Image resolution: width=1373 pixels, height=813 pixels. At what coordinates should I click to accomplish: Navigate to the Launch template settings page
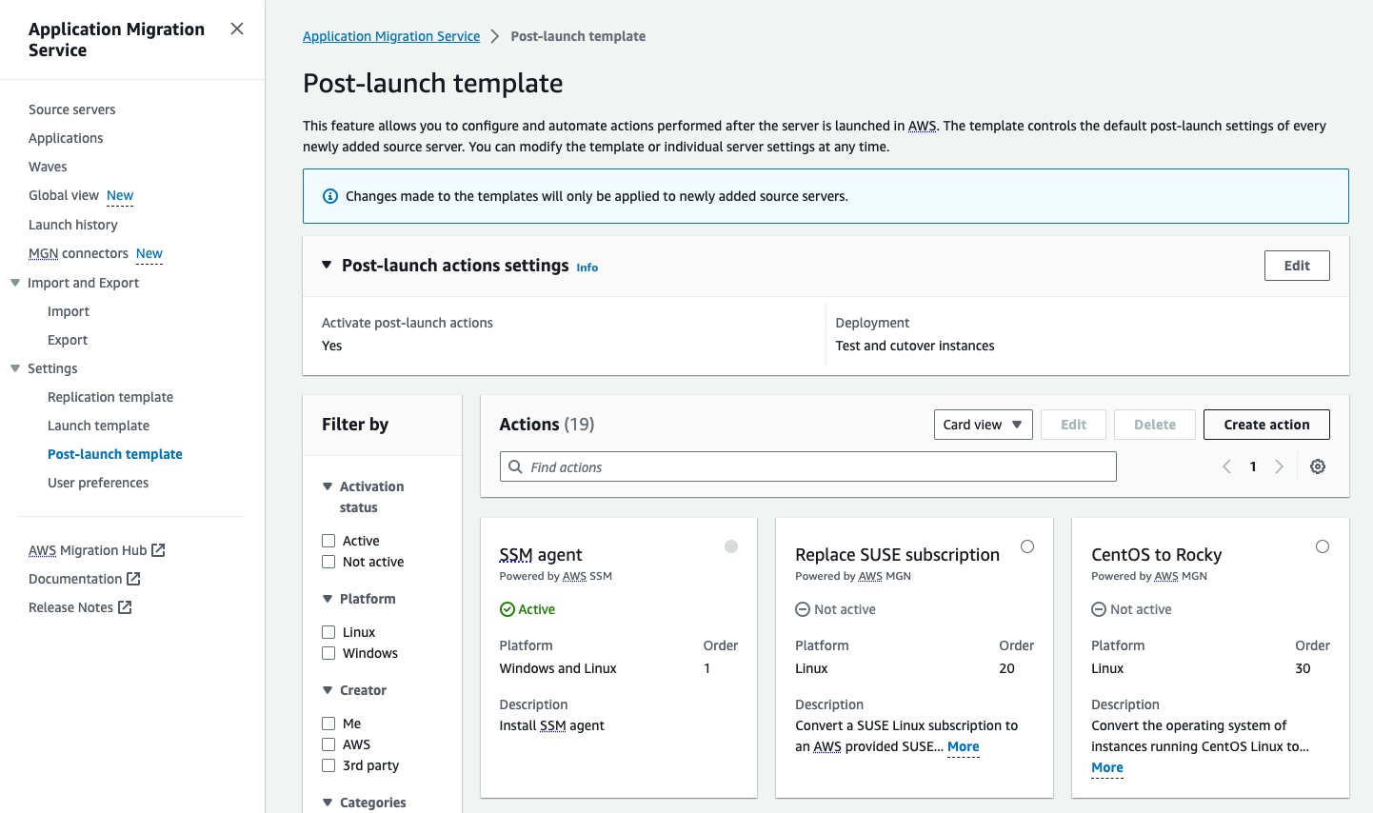(x=98, y=425)
